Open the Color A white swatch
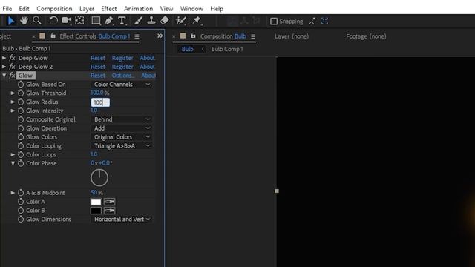 pyautogui.click(x=96, y=202)
